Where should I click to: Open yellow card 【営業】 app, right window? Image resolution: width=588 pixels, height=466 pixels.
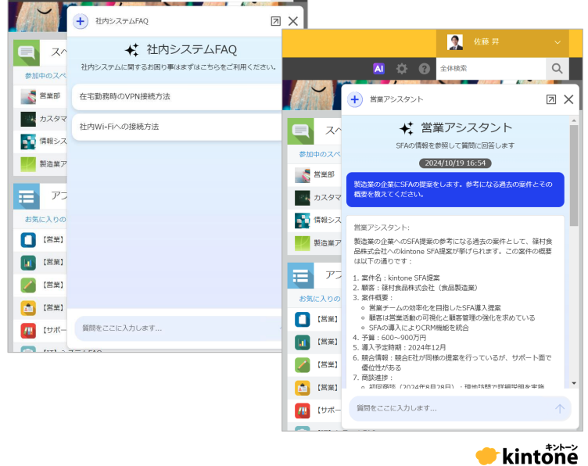303,388
